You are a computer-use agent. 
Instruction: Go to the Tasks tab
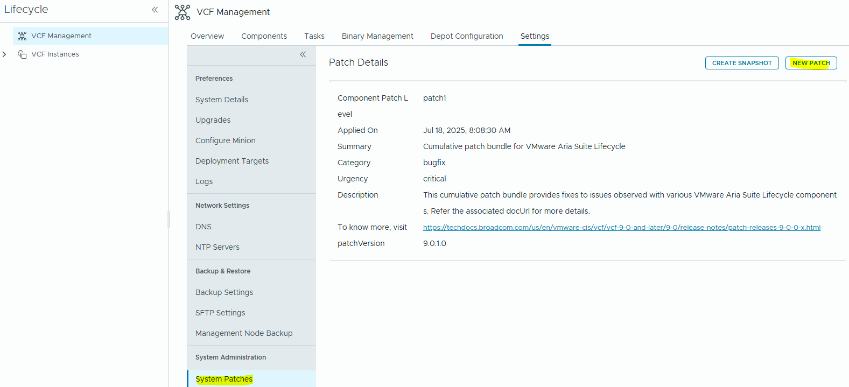(x=314, y=36)
